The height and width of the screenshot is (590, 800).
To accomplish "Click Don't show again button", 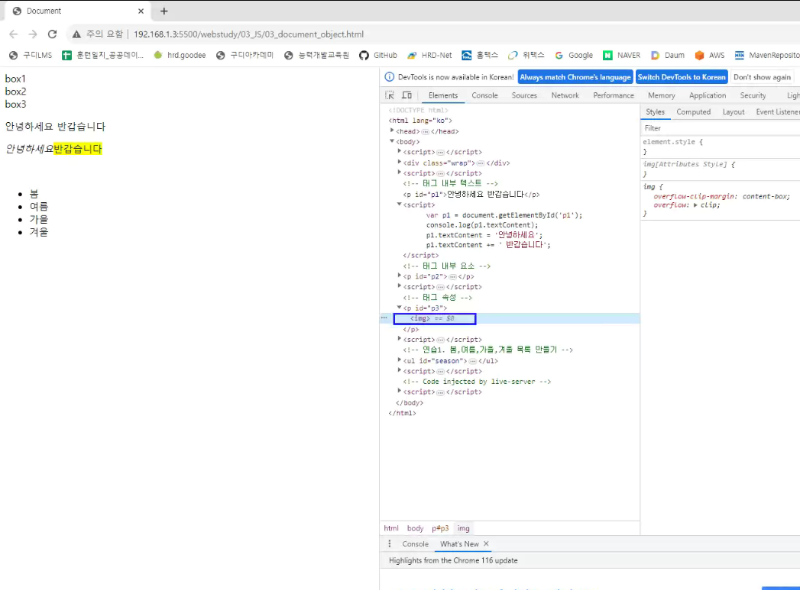I will (762, 77).
